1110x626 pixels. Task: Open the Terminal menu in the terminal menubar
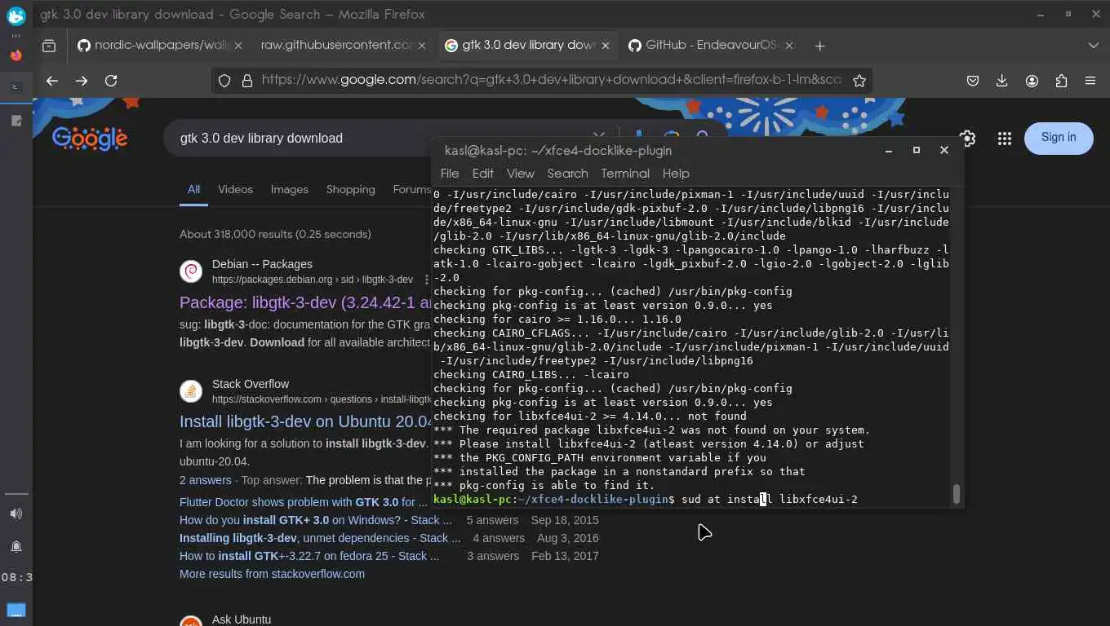625,174
